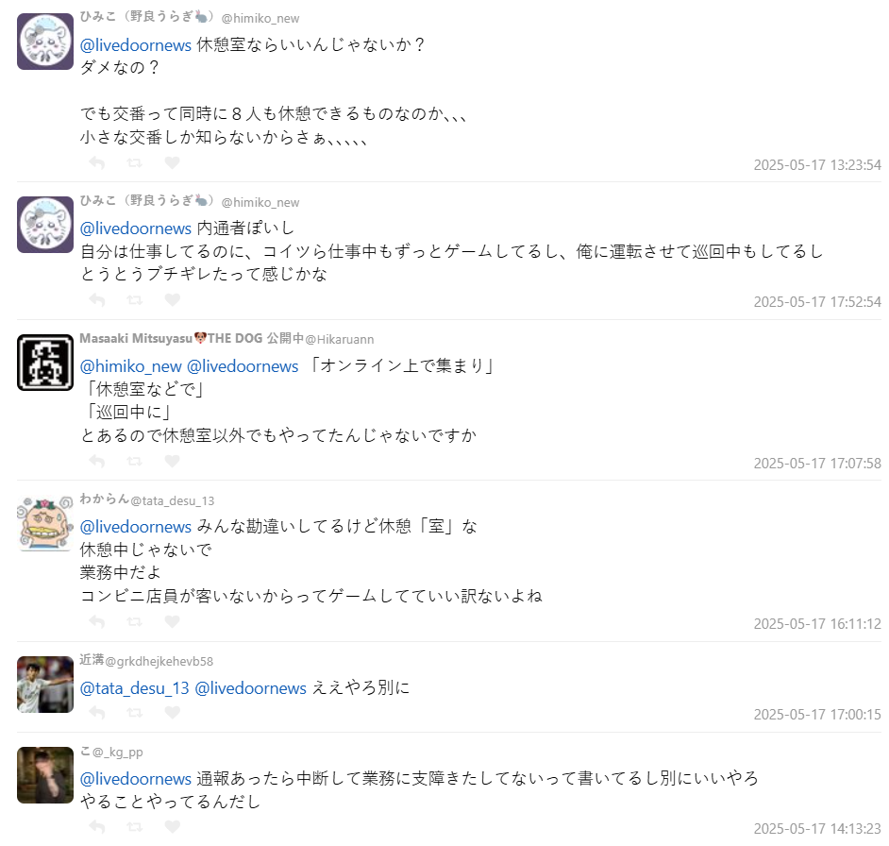Like Masaaki Mitsuyasu's tweet
The height and width of the screenshot is (846, 889).
tap(173, 462)
